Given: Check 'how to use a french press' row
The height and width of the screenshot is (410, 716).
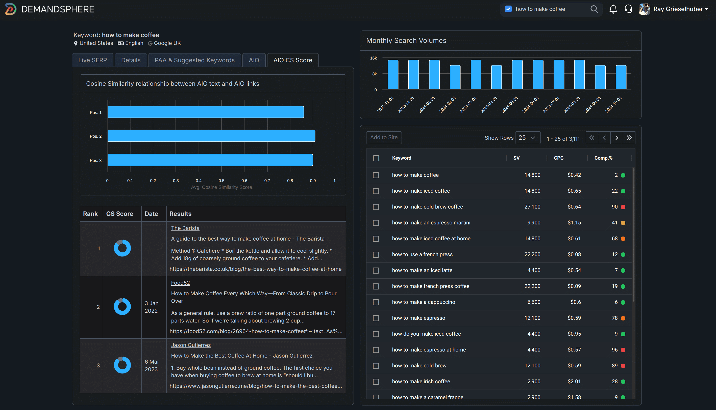Looking at the screenshot, I should point(376,255).
